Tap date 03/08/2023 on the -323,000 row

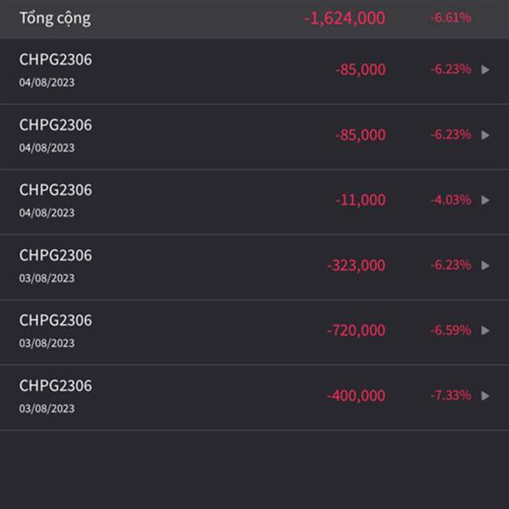(x=47, y=278)
